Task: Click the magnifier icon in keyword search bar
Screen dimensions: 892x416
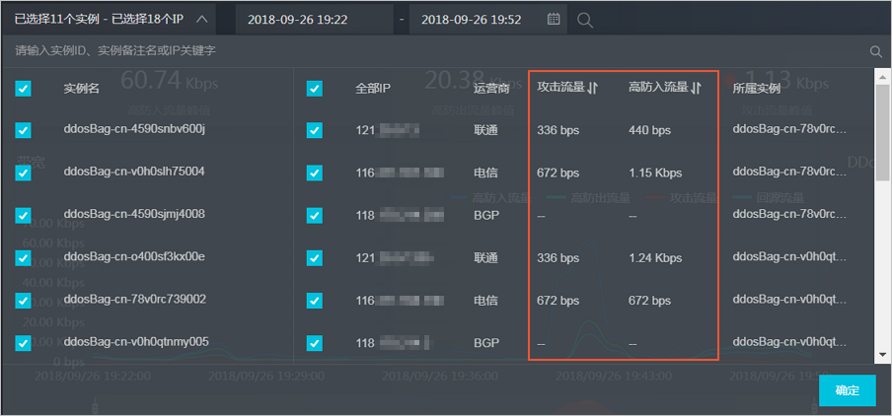Action: (876, 51)
